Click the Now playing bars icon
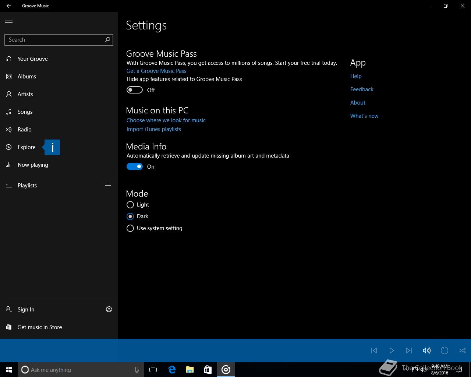 9,165
